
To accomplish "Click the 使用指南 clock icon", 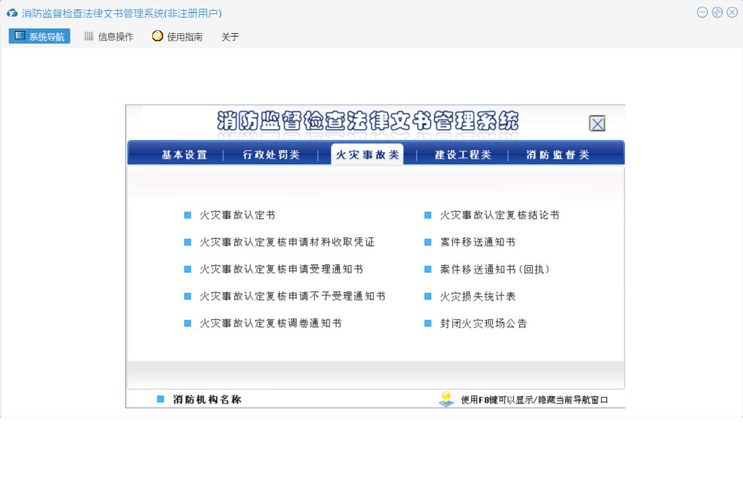I will click(x=158, y=37).
